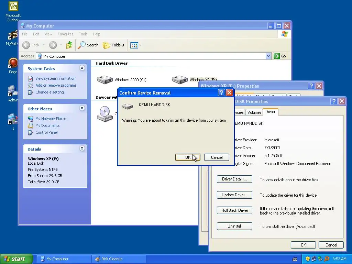Select Windows XP (E:) drive icon
Screen dimensions: 352x264
(179, 80)
